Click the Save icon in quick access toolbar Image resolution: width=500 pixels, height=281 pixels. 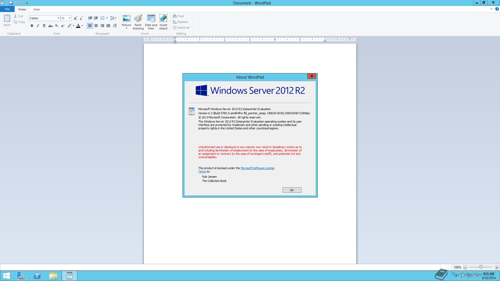[x=11, y=3]
